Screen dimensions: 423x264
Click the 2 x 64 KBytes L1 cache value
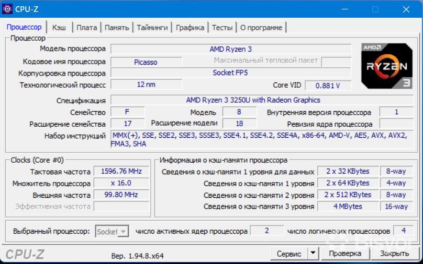[x=348, y=183]
